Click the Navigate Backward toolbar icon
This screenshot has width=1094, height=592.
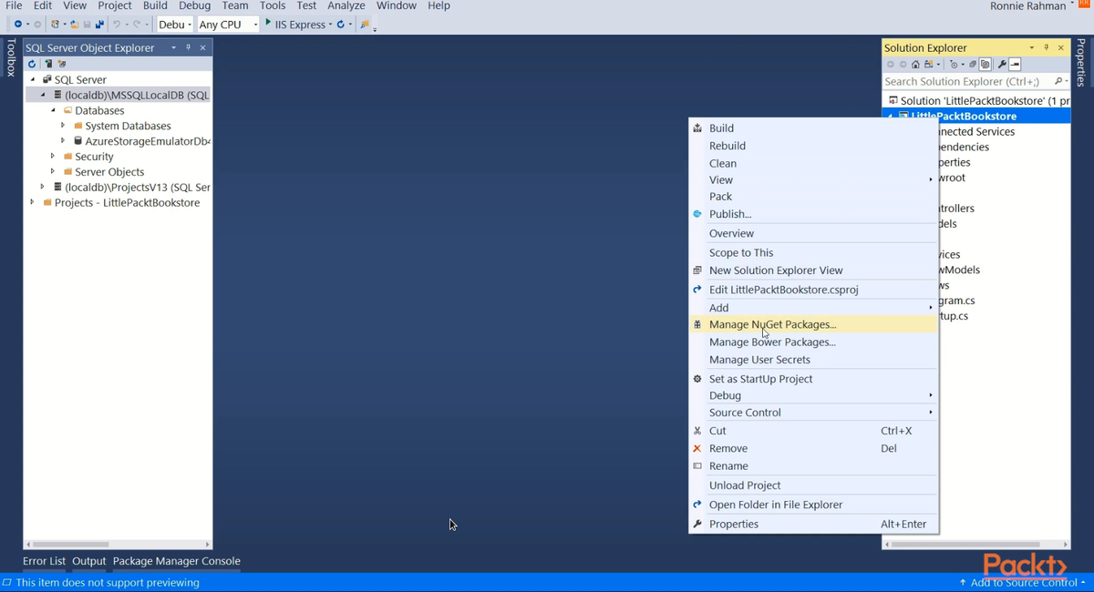point(18,25)
